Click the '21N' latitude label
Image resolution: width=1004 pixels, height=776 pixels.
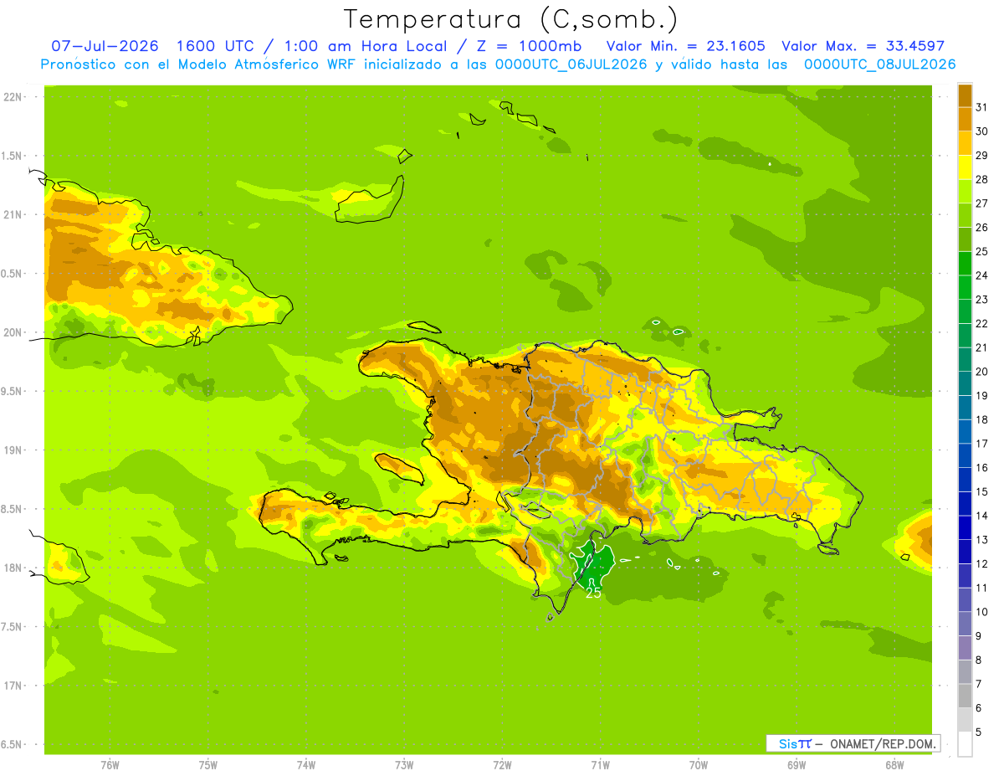12,214
